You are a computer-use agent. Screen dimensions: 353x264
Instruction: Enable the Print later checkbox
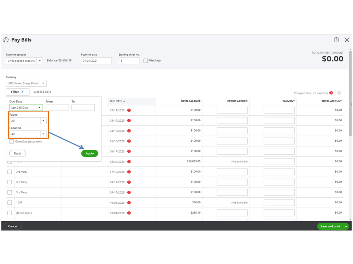coord(146,61)
